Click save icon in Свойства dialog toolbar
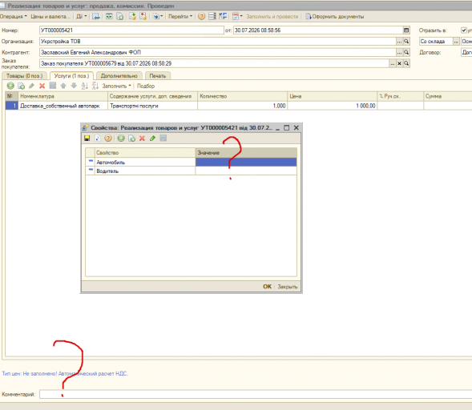Image resolution: width=472 pixels, height=410 pixels. pyautogui.click(x=87, y=138)
